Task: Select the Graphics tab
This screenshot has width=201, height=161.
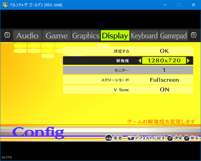Action: (86, 36)
